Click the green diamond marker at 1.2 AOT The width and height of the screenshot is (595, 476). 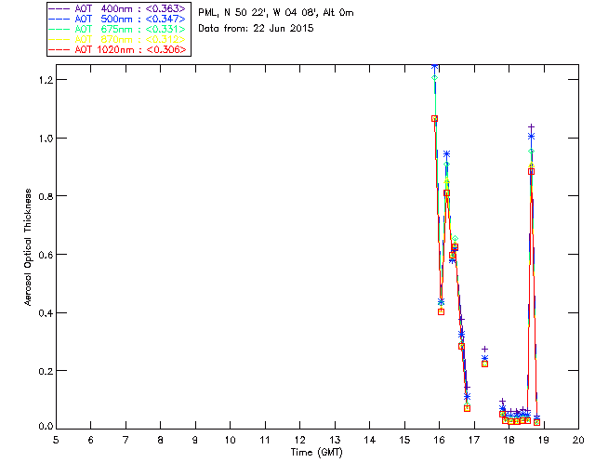click(x=435, y=78)
